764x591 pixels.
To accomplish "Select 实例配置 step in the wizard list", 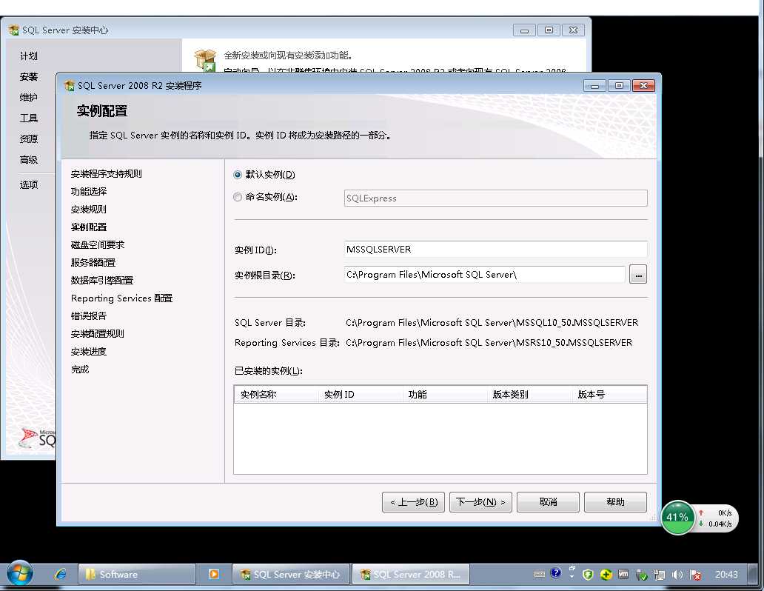I will pos(89,227).
